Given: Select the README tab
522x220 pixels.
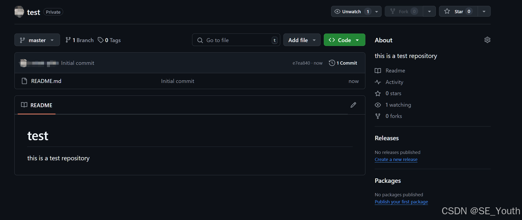Looking at the screenshot, I should tap(37, 105).
